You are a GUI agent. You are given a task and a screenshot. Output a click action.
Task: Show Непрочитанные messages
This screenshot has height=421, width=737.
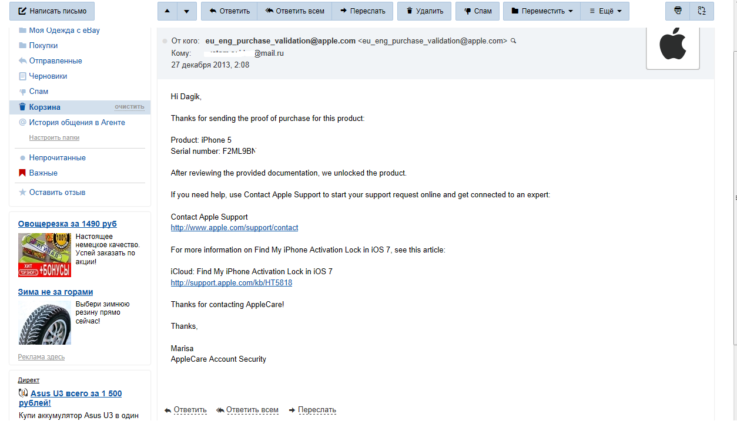(57, 158)
